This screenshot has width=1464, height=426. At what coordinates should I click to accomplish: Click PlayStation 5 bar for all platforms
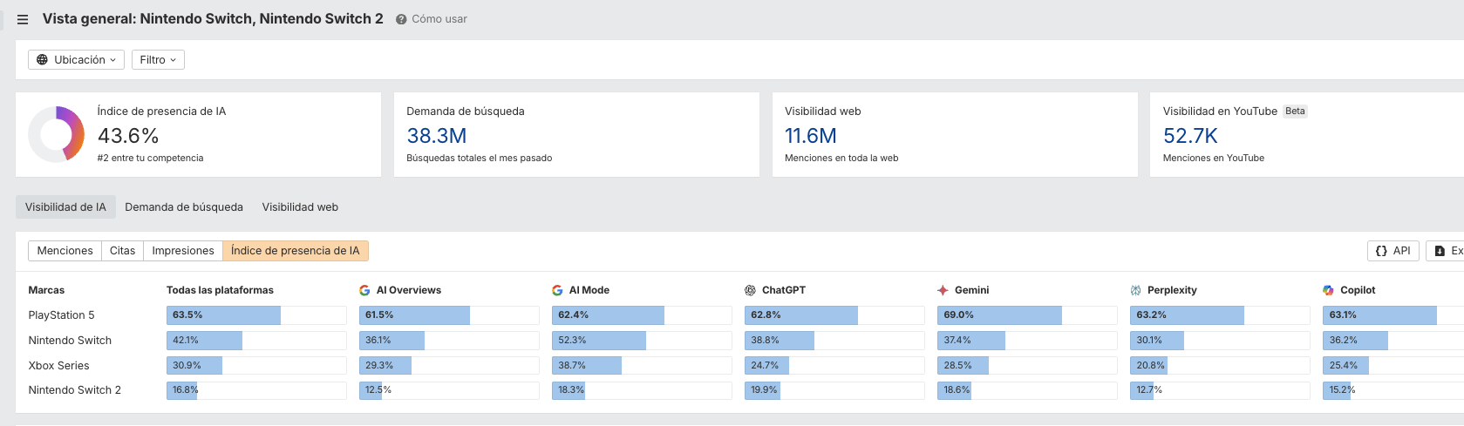tap(224, 315)
